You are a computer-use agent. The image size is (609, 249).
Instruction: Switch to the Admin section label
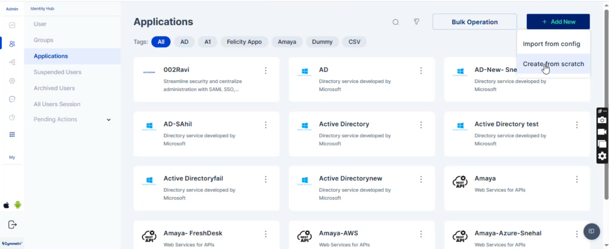click(12, 9)
